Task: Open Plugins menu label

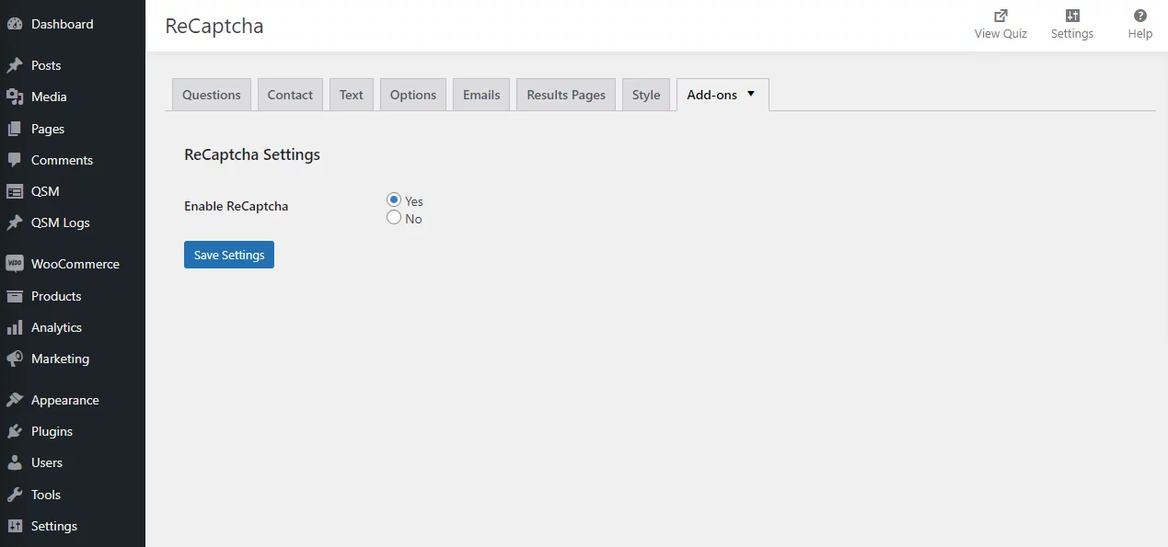Action: (x=52, y=431)
